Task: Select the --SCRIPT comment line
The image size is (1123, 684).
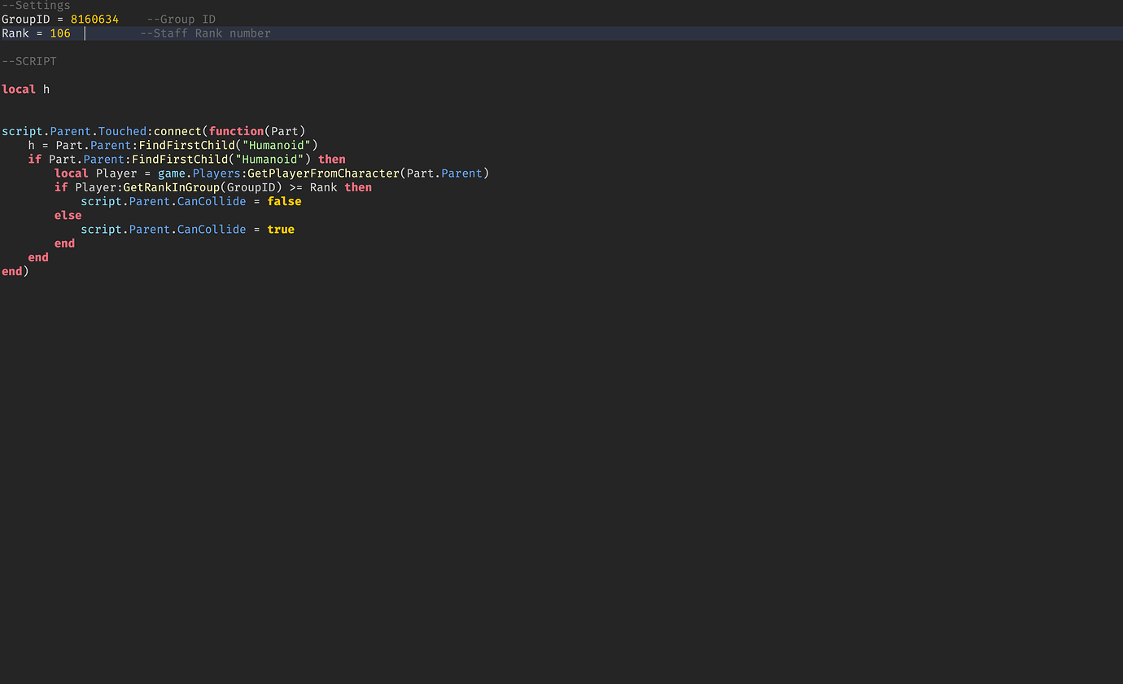Action: 28,60
